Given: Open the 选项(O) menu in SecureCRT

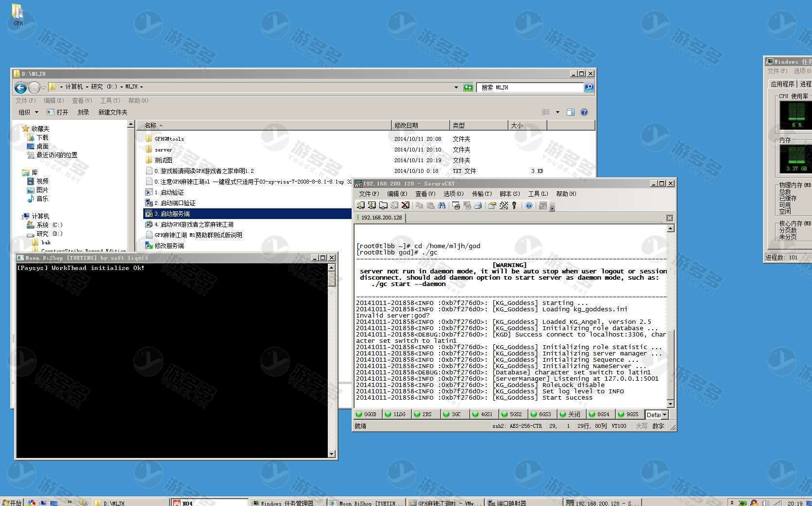Looking at the screenshot, I should click(453, 194).
